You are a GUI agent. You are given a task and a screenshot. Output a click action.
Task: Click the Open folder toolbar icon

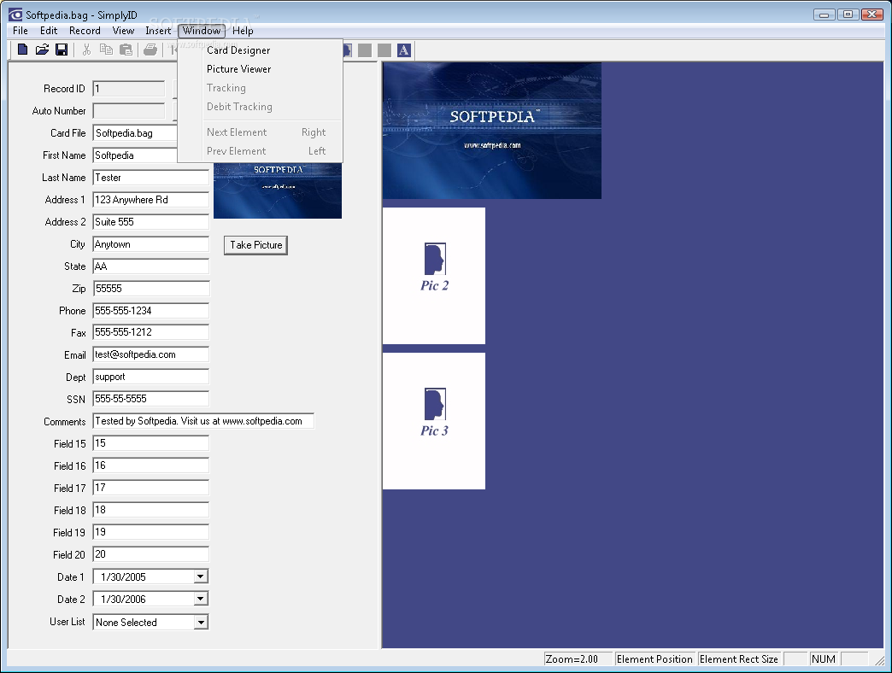(x=42, y=50)
